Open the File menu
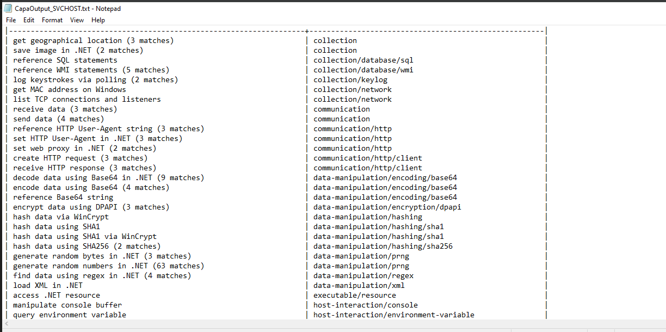Screen dimensions: 666x332 (x=11, y=20)
